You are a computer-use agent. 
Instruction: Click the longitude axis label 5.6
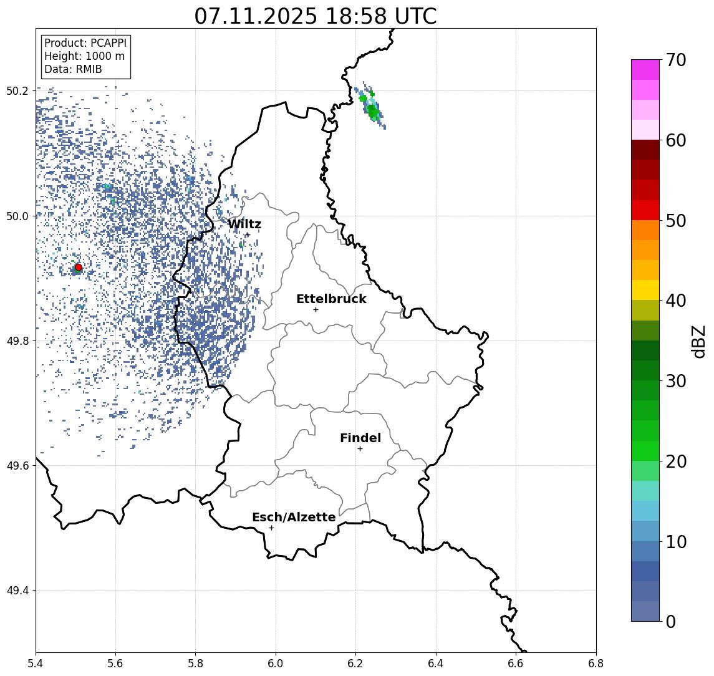(115, 664)
